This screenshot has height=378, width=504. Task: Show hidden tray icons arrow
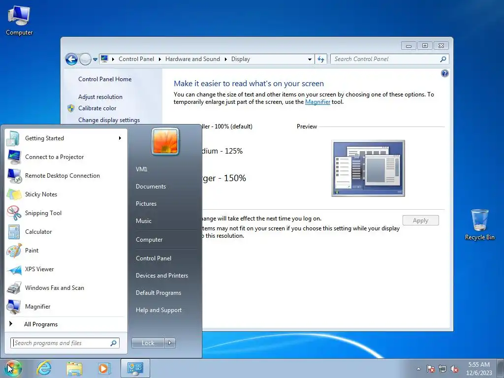pos(418,369)
